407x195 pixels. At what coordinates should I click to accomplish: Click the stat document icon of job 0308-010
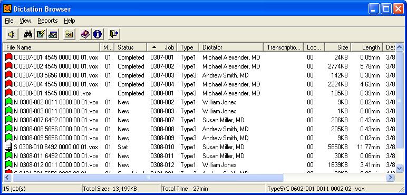click(9, 147)
